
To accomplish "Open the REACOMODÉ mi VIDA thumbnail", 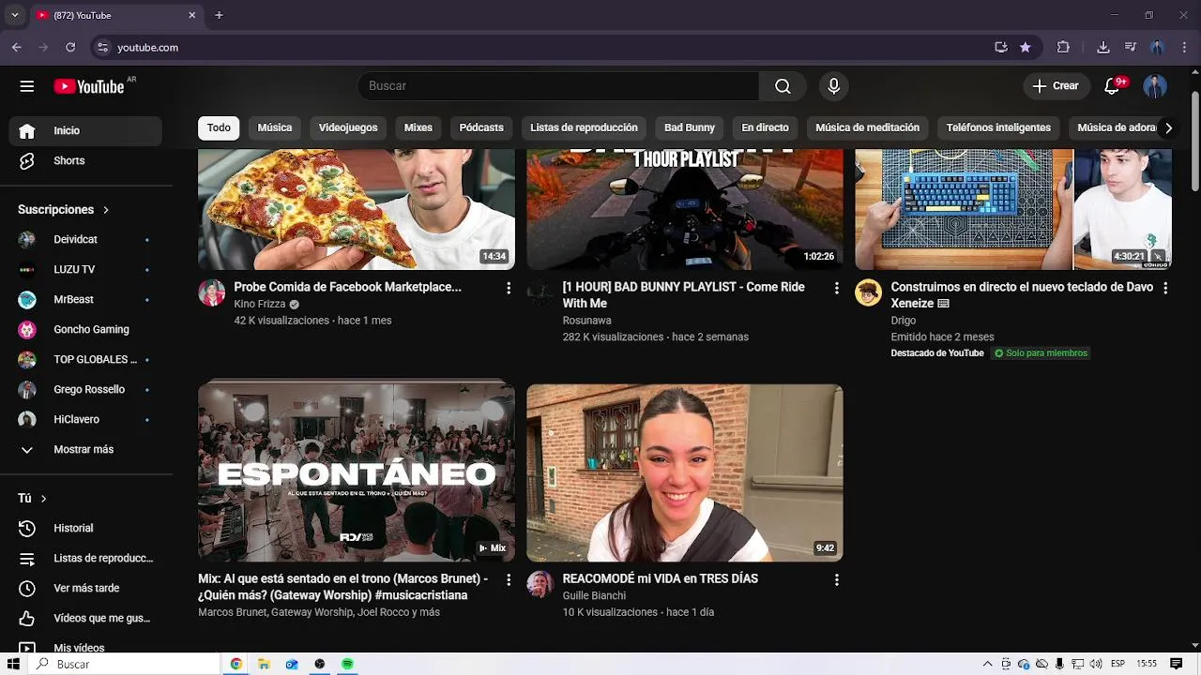I will 685,472.
